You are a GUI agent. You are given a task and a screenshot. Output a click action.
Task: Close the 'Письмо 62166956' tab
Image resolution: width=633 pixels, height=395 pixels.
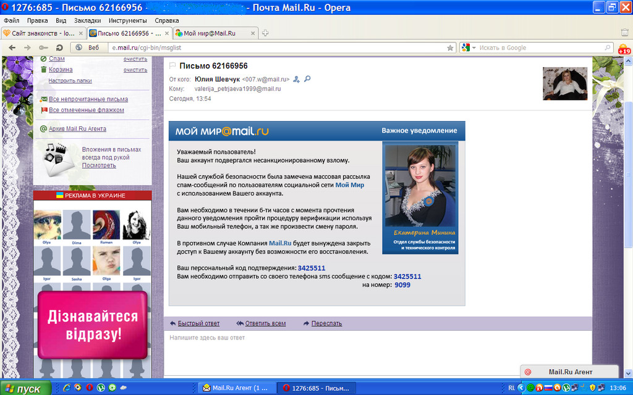166,33
